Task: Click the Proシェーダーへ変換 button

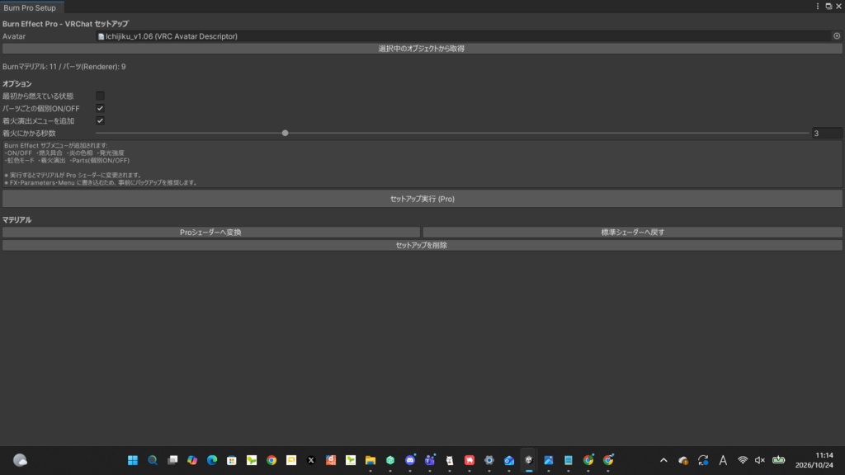Action: pyautogui.click(x=210, y=232)
